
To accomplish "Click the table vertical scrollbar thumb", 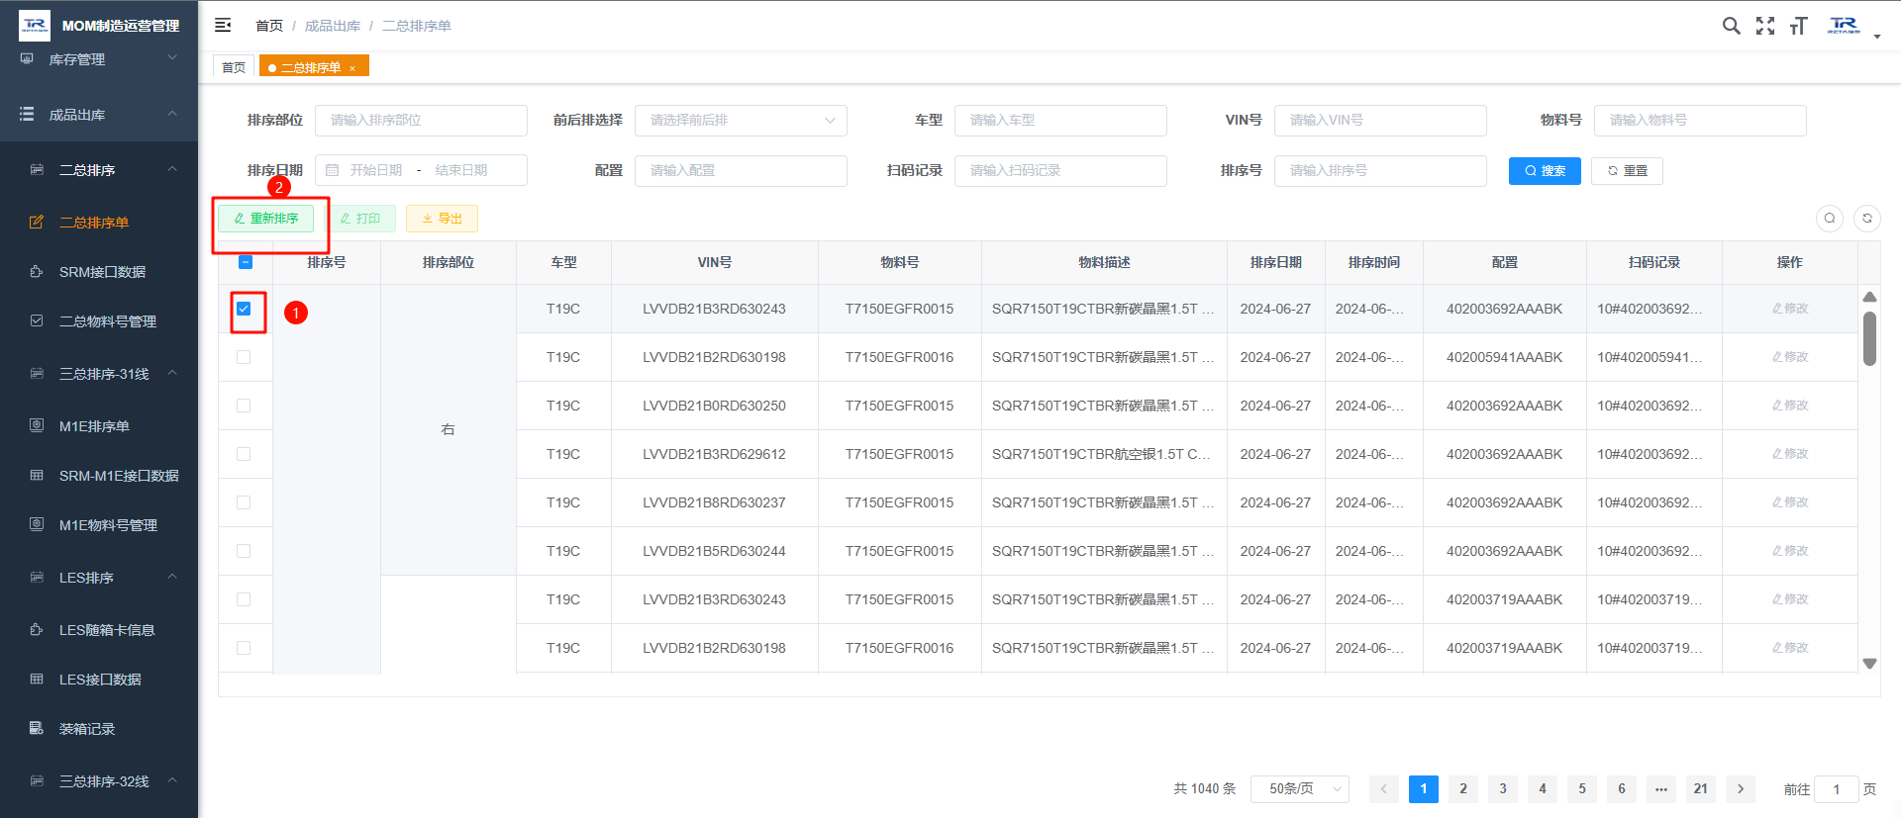I will coord(1869,339).
